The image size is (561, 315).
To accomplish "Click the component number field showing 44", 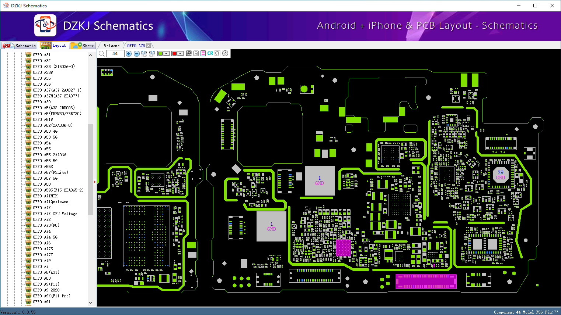I will click(115, 54).
